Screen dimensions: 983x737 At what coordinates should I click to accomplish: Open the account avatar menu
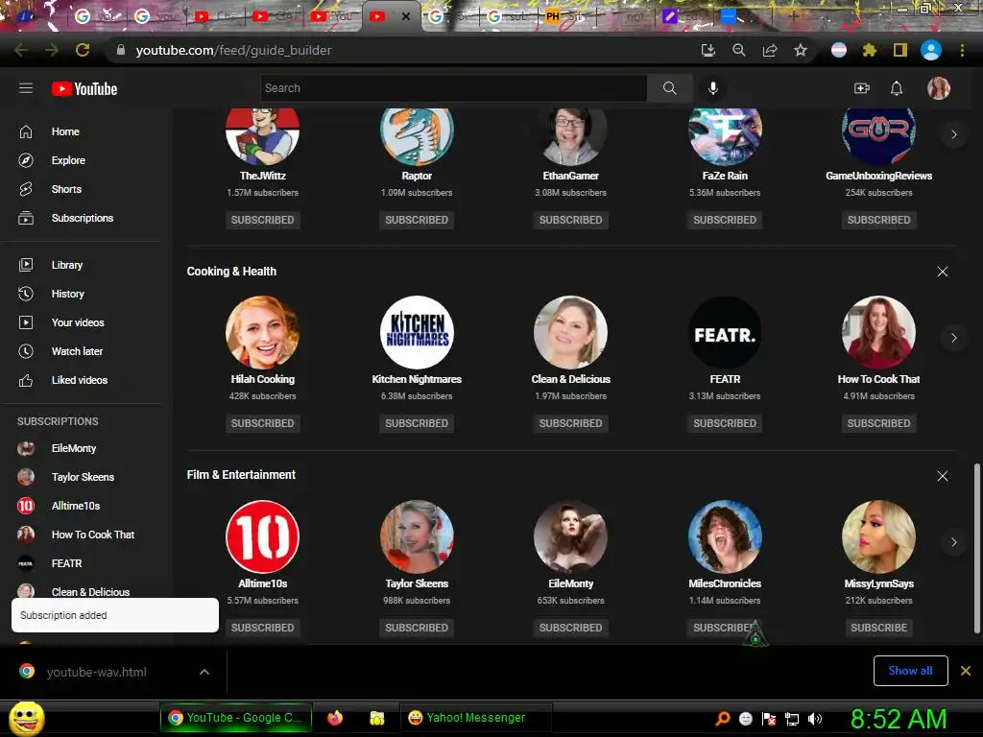(939, 88)
